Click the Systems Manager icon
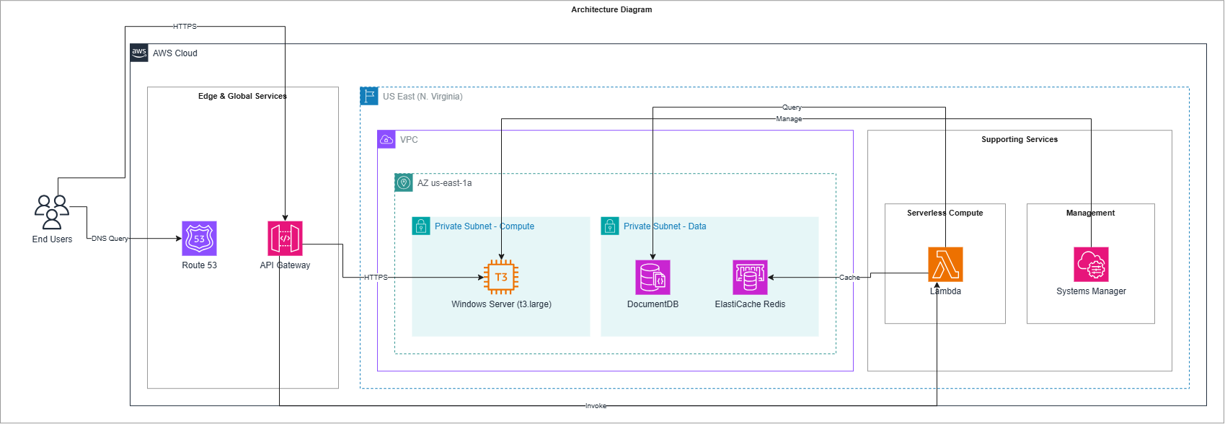1225x424 pixels. [1091, 265]
